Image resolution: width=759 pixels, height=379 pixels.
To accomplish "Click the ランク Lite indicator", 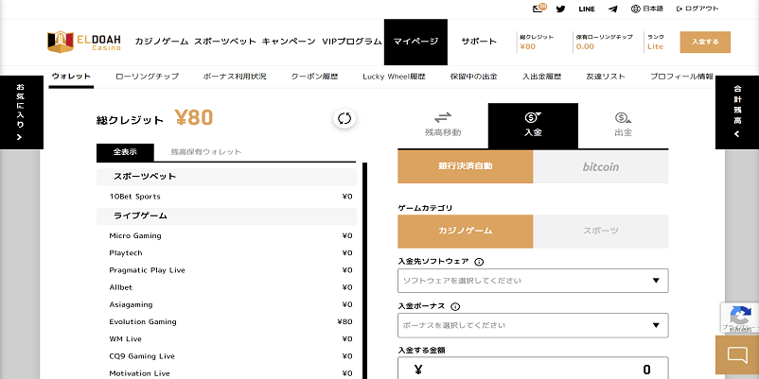I will [x=656, y=42].
